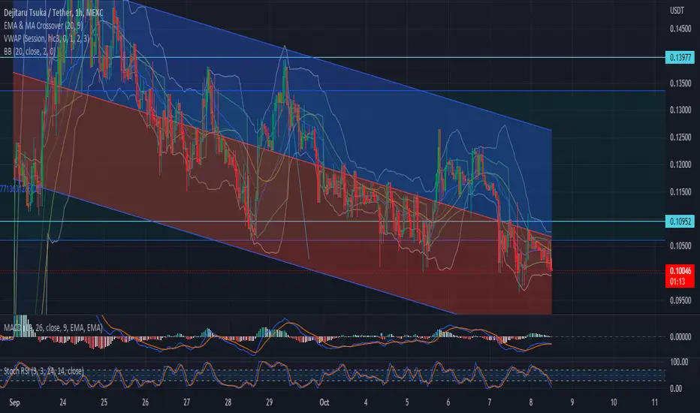Click the 0.13500 price axis value
This screenshot has width=700, height=413.
[x=680, y=83]
